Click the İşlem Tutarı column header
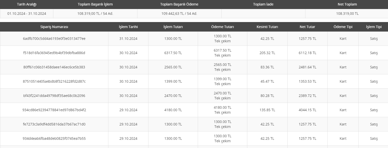388x148 pixels. pos(173,27)
